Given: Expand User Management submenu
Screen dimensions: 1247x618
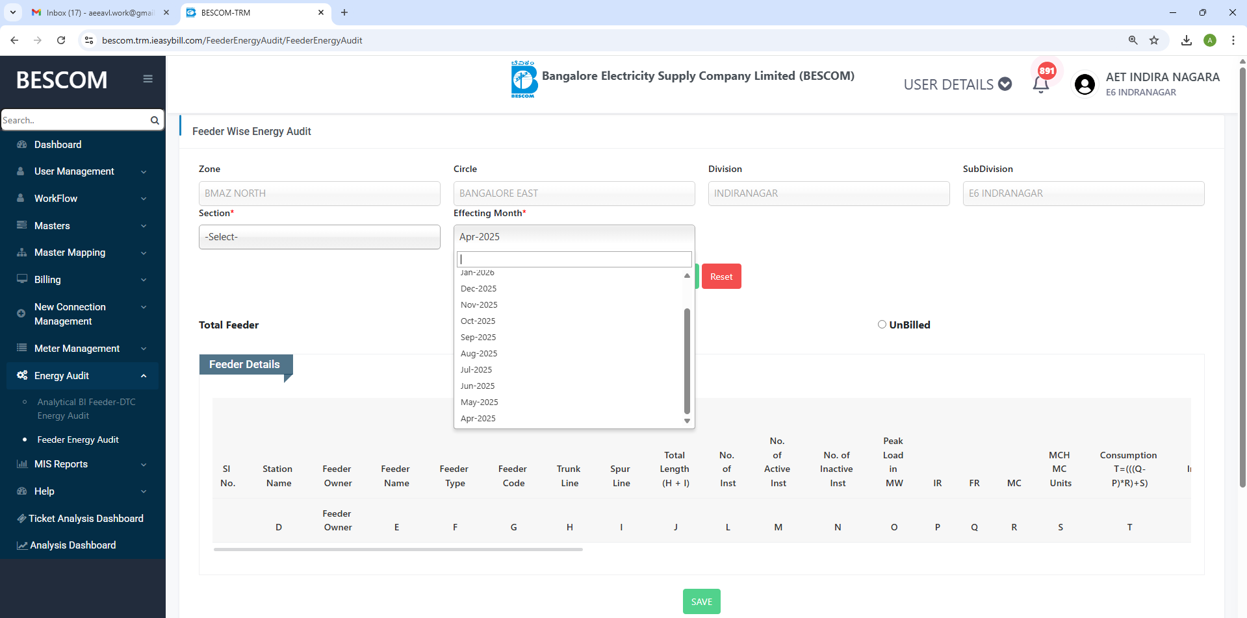Looking at the screenshot, I should click(x=144, y=171).
